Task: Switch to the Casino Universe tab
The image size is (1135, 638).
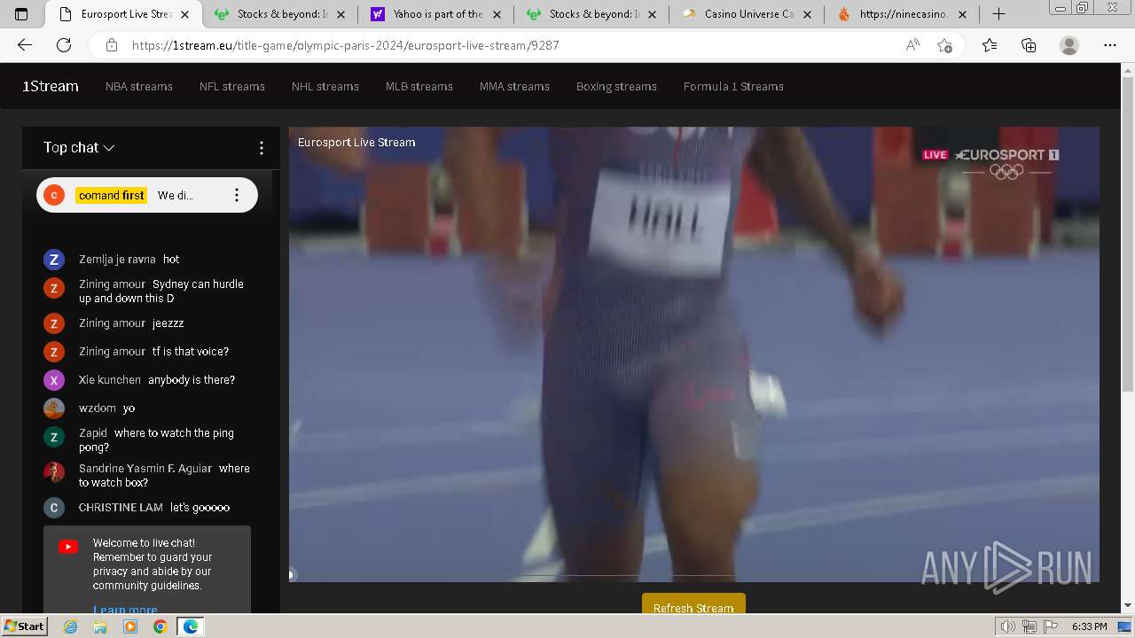Action: pos(748,14)
